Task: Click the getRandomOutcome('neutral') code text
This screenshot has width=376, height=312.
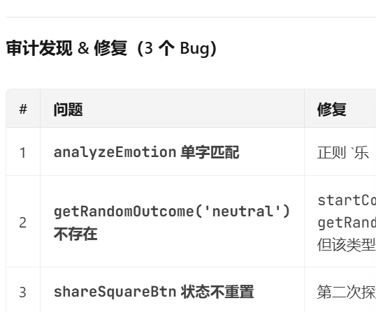Action: pyautogui.click(x=172, y=211)
